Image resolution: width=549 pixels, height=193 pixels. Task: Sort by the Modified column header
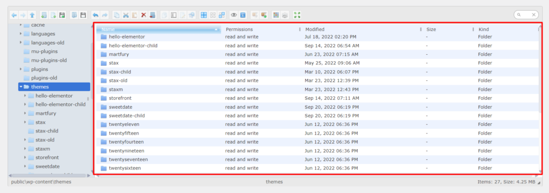pos(361,29)
